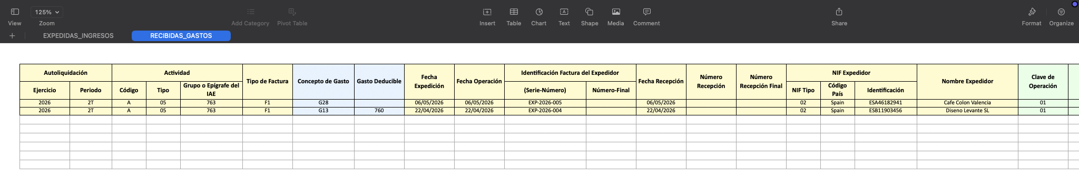Select the Fecha Recepción header
The width and height of the screenshot is (1079, 195).
[x=661, y=82]
